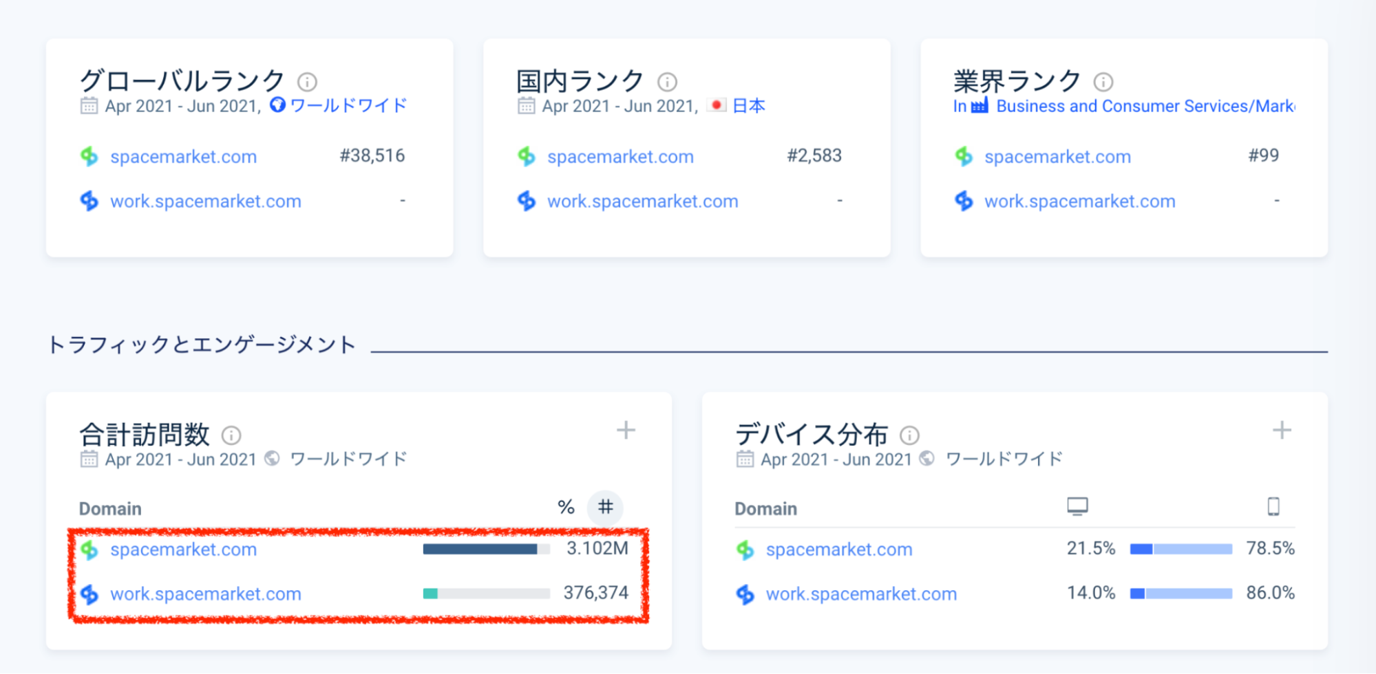The width and height of the screenshot is (1376, 674).
Task: Click info icon beside 業界ランク title
Action: [x=1103, y=83]
